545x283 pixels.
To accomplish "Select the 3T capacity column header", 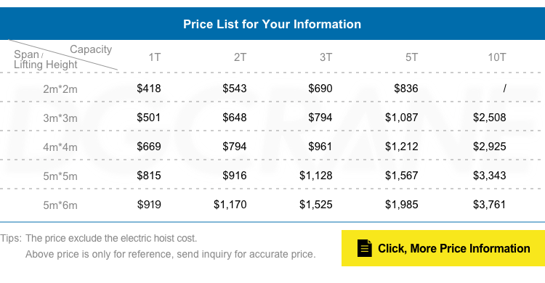I will click(326, 57).
